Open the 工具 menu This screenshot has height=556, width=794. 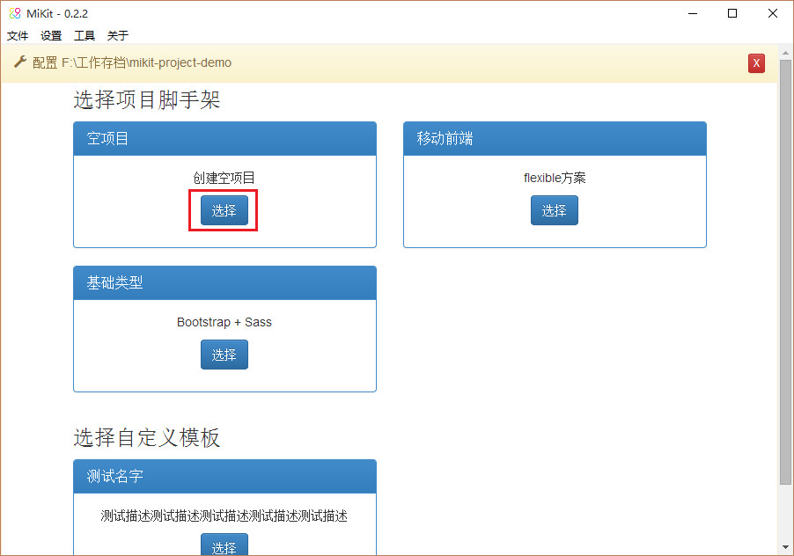click(x=84, y=35)
